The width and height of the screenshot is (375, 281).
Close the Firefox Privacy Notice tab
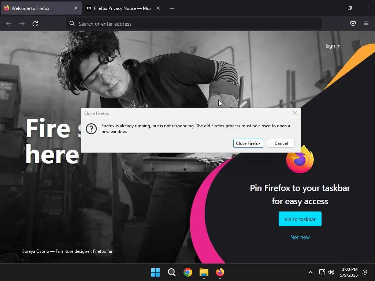coord(158,8)
